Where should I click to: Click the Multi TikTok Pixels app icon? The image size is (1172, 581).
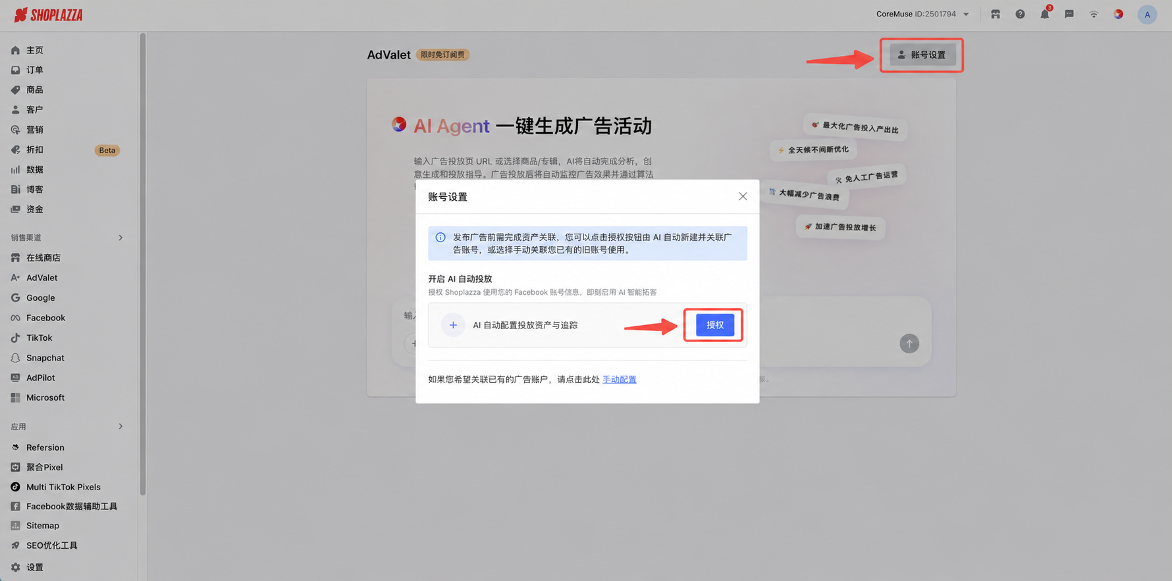click(x=15, y=487)
